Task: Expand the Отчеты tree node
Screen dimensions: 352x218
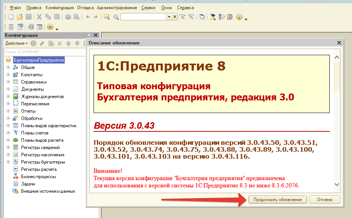Action: (8, 111)
